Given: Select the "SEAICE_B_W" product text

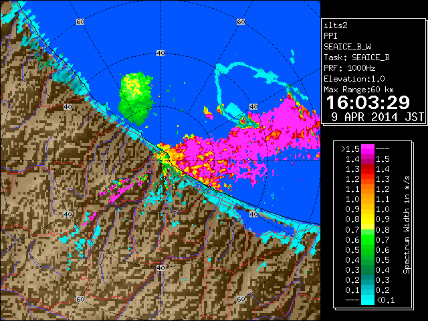Looking at the screenshot, I should click(347, 47).
